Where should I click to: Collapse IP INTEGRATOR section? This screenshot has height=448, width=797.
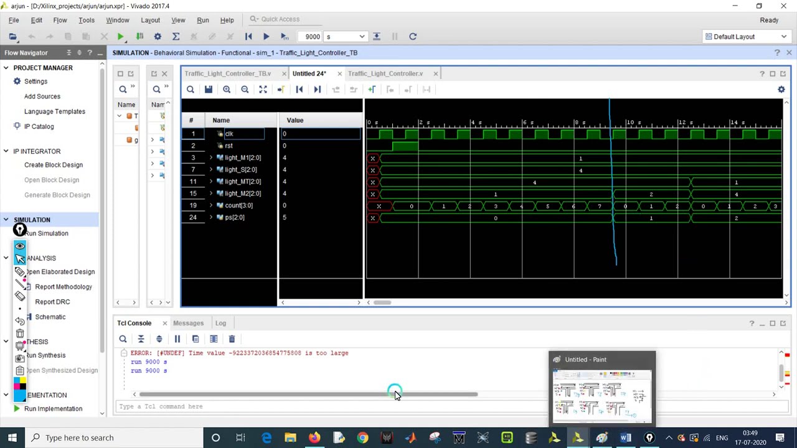[x=6, y=151]
